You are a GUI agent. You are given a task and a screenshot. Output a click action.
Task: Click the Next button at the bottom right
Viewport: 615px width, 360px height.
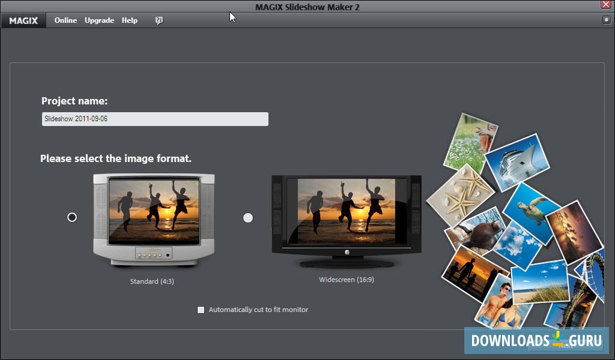pos(565,346)
